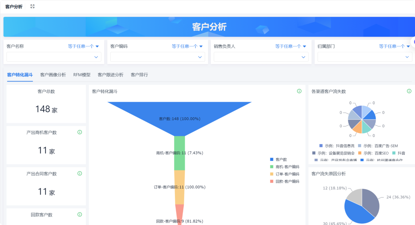The image size is (415, 225).
Task: Expand the 等于任意一个 condition on 归属部门
Action: pyautogui.click(x=392, y=46)
